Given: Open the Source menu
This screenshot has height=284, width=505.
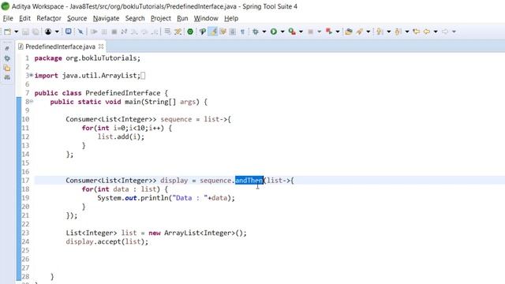Looking at the screenshot, I should [x=77, y=18].
